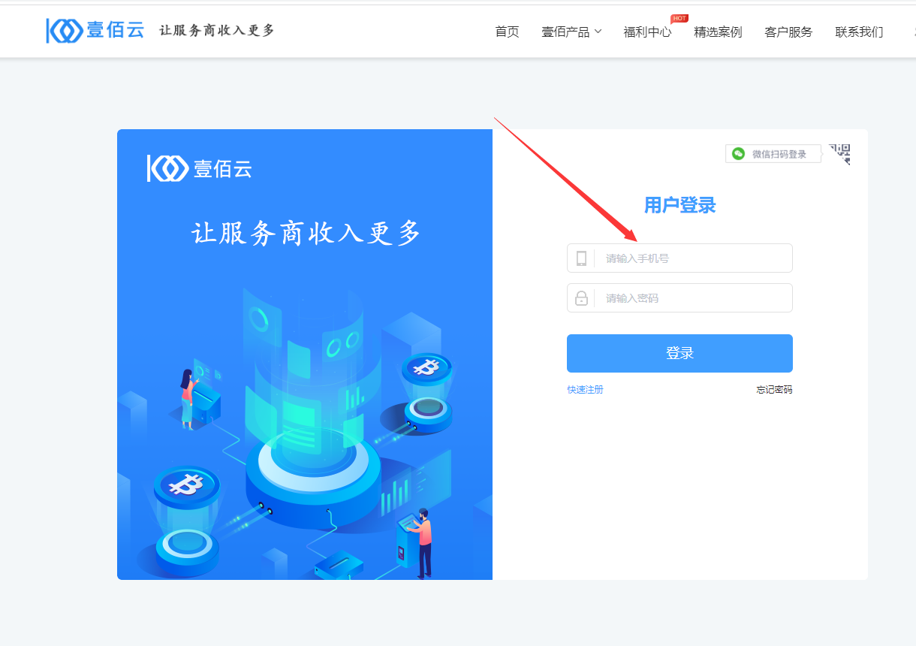Screen dimensions: 916x646
Task: Click the WeChat green icon
Action: [x=739, y=154]
